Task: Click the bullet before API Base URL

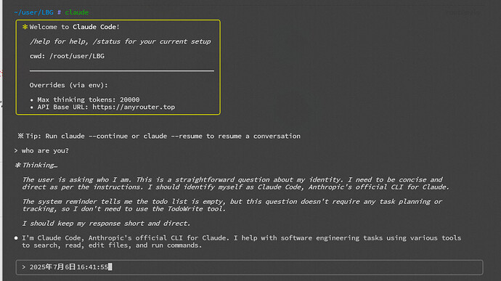Action: tap(32, 107)
